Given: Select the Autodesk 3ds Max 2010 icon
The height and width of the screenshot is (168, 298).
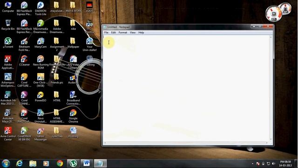Looking at the screenshot, I should [x=8, y=98].
